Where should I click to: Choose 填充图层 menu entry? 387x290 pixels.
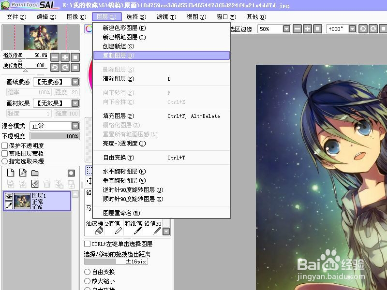click(162, 116)
